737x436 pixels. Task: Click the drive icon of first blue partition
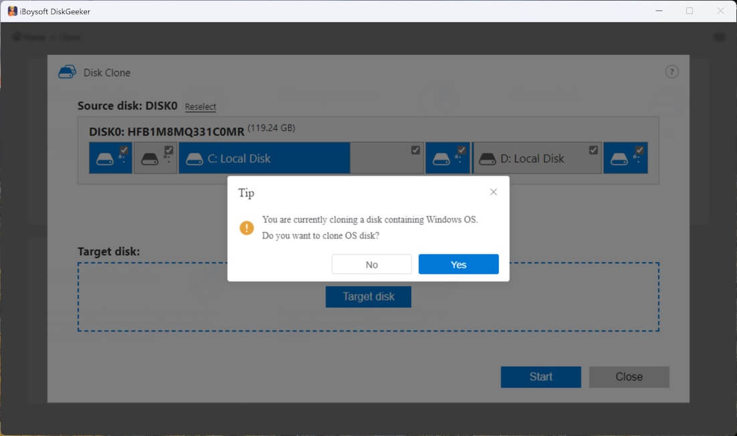(x=105, y=159)
